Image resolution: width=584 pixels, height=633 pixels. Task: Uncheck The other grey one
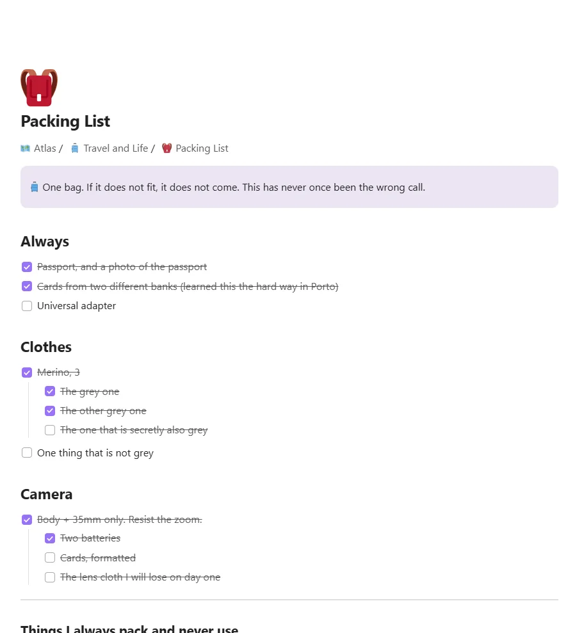point(50,410)
